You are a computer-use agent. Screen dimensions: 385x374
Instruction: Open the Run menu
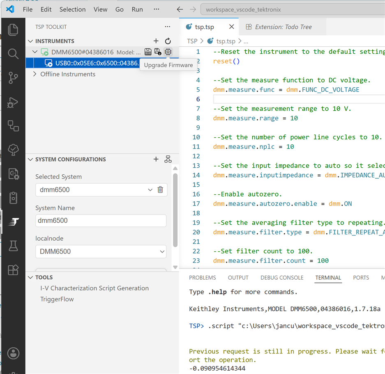[x=137, y=9]
